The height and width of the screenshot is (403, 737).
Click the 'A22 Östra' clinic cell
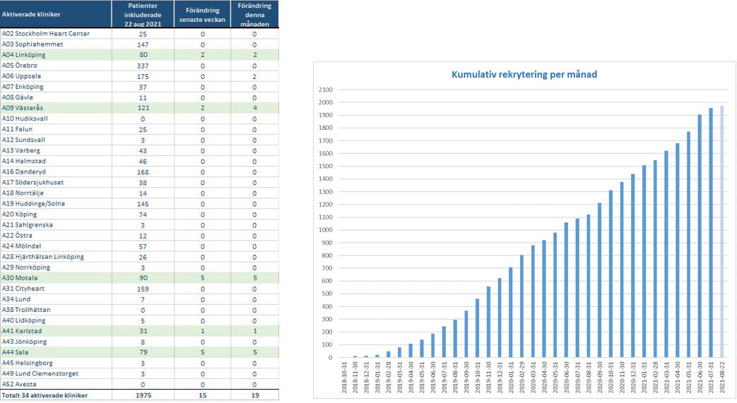point(55,236)
